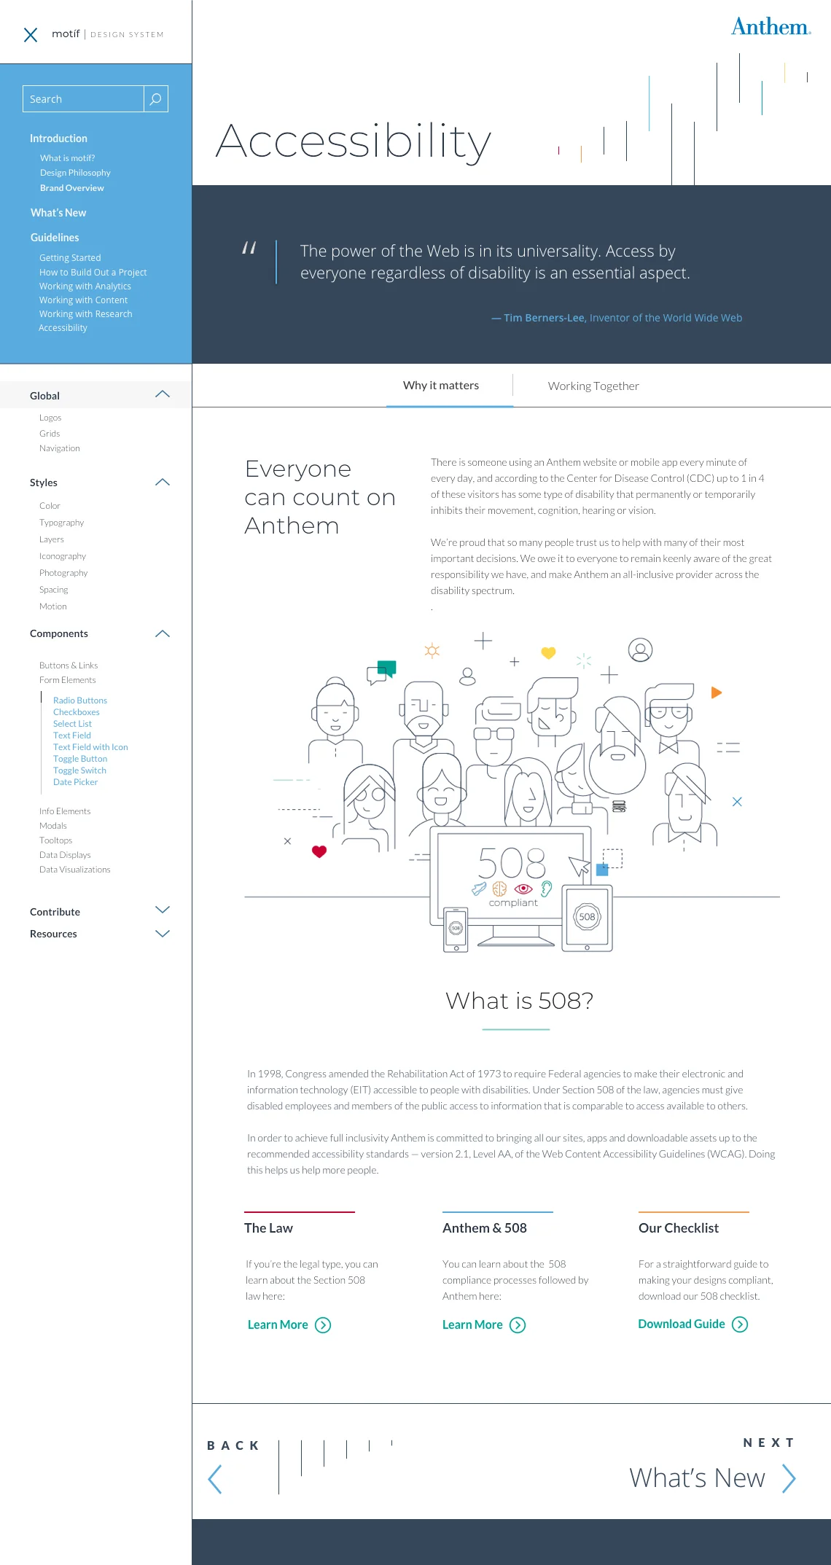The image size is (831, 1565).
Task: Click the orange sun icon in illustration
Action: [432, 650]
